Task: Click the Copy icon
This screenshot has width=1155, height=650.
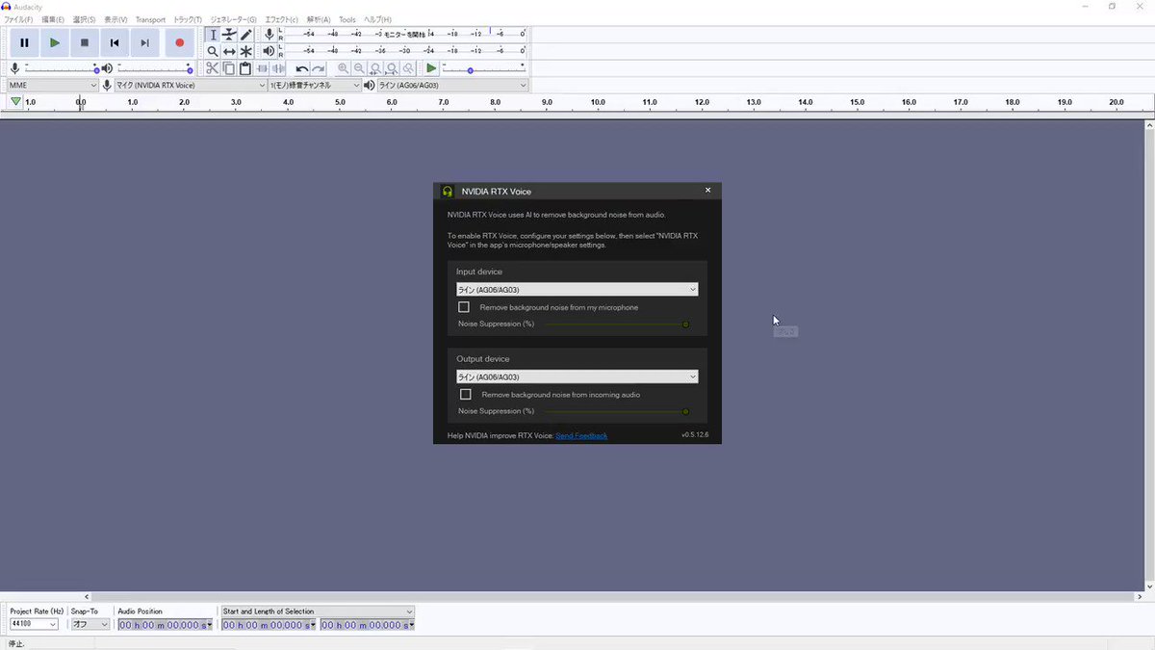Action: click(229, 68)
